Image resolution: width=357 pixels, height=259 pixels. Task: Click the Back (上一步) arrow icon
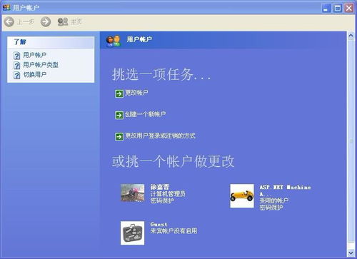click(x=9, y=22)
